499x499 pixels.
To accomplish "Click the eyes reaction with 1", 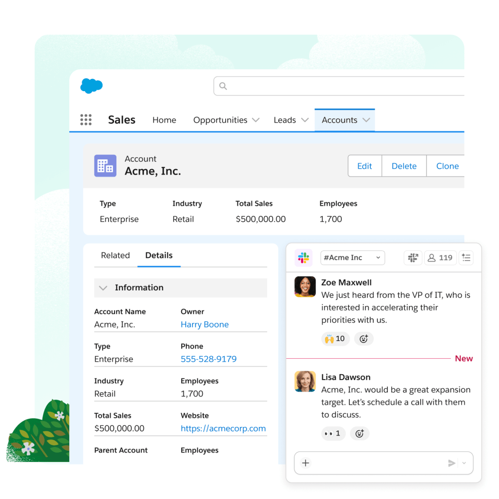I will (x=333, y=433).
